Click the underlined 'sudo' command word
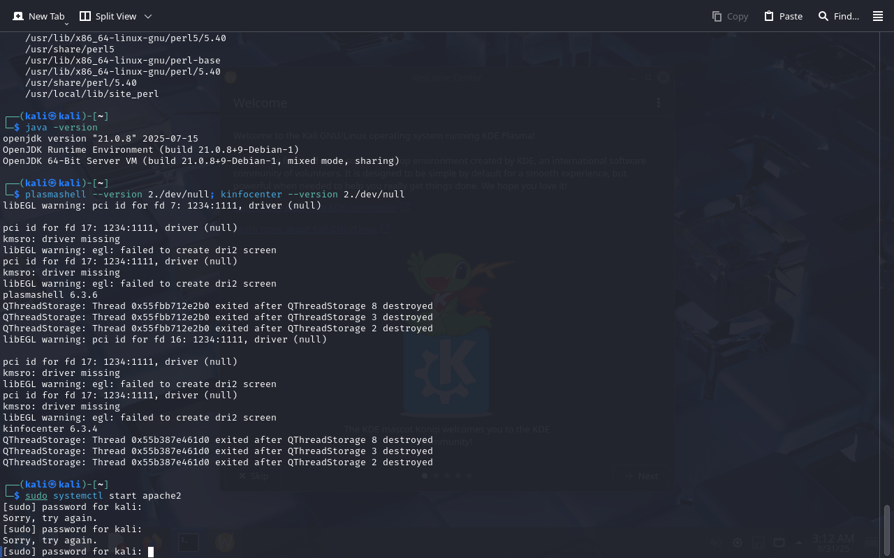 36,496
